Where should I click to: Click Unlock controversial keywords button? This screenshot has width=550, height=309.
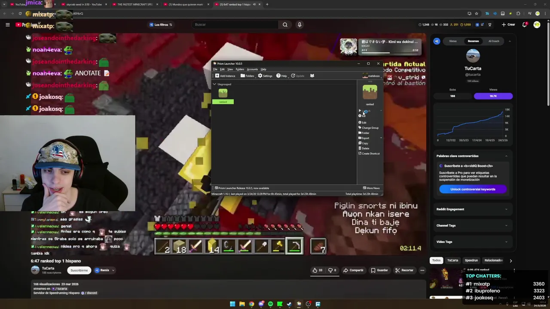click(x=473, y=189)
